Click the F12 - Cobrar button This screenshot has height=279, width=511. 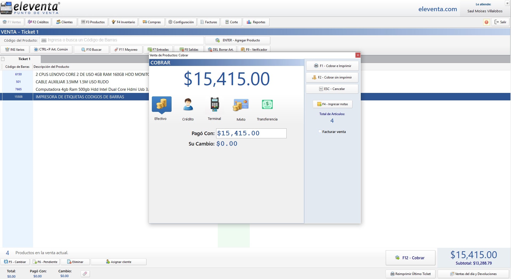[410, 258]
